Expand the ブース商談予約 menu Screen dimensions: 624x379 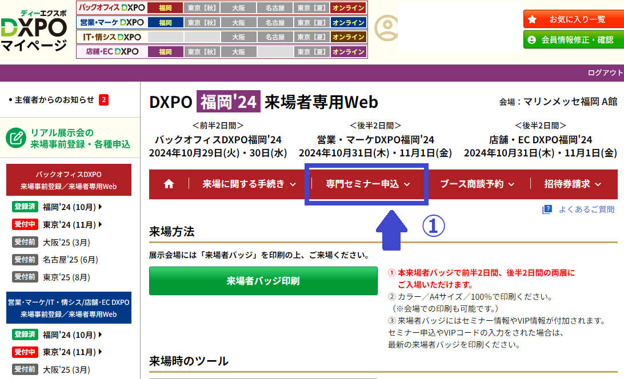(x=477, y=184)
